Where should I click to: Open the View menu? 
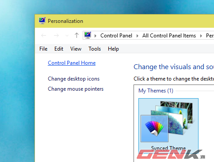tap(76, 49)
